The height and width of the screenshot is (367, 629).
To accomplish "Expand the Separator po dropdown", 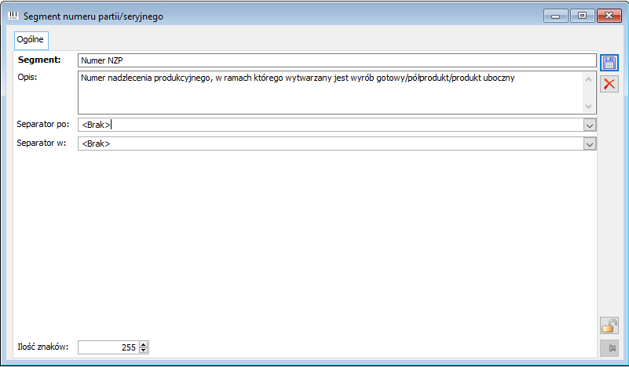I will (589, 125).
